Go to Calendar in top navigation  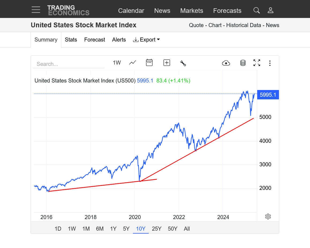click(x=131, y=11)
